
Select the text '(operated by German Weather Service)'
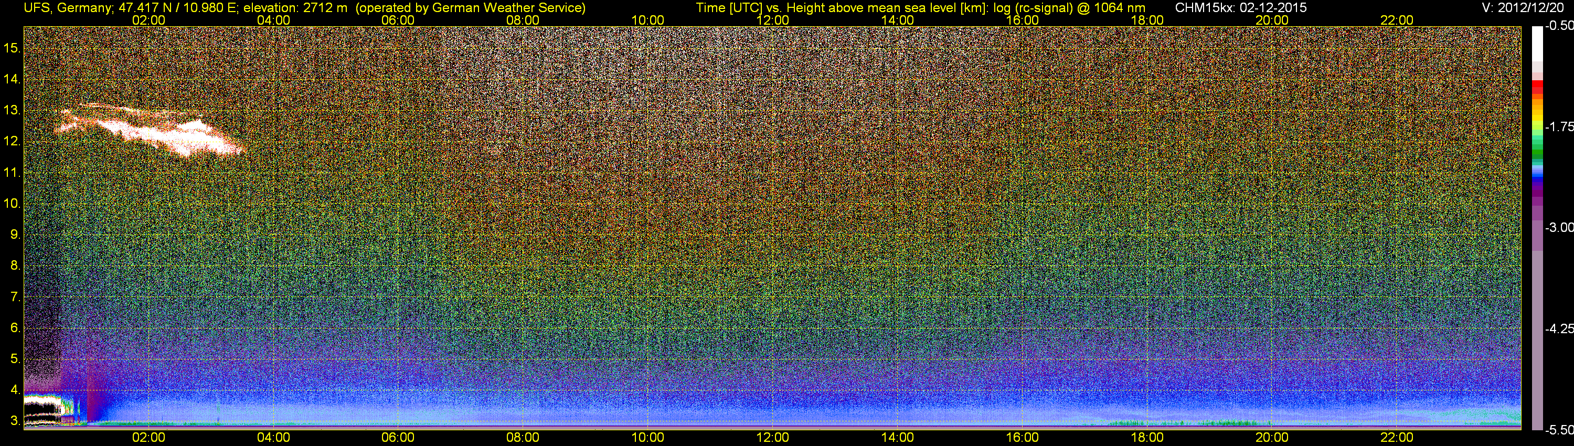coord(471,8)
